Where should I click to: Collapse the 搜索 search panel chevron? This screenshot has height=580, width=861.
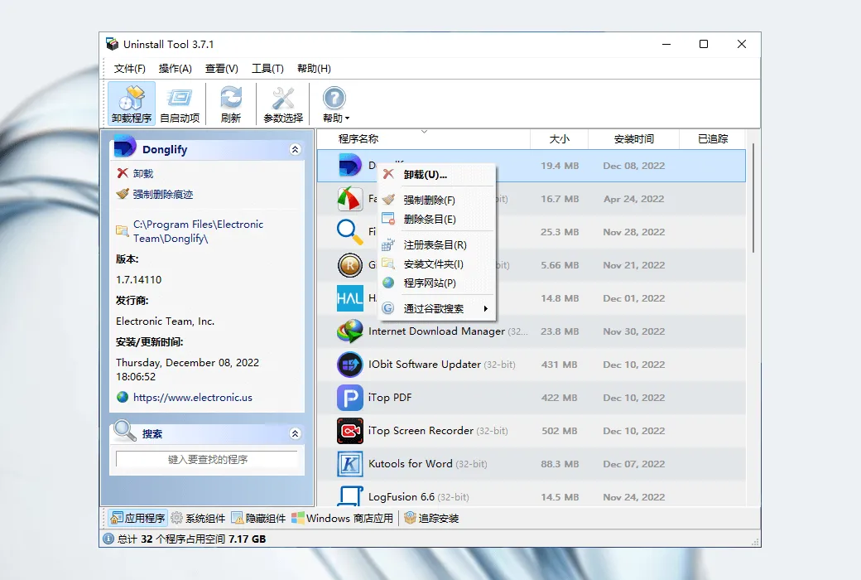pos(295,434)
